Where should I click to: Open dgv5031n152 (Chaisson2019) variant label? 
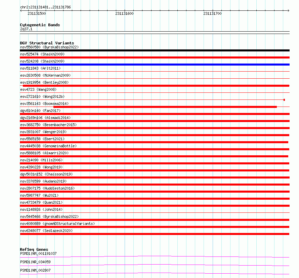click(46, 174)
